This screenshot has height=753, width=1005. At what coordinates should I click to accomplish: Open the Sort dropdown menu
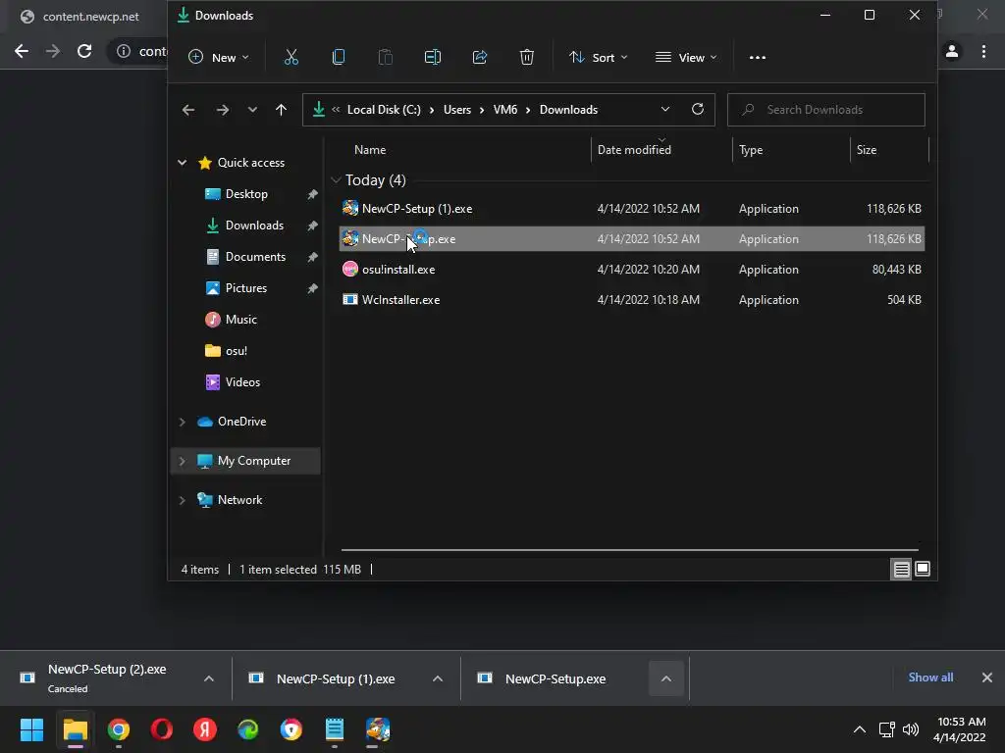click(x=599, y=58)
